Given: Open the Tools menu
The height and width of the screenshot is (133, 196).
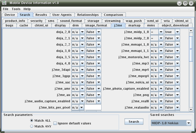Looking at the screenshot, I should tap(16, 9).
